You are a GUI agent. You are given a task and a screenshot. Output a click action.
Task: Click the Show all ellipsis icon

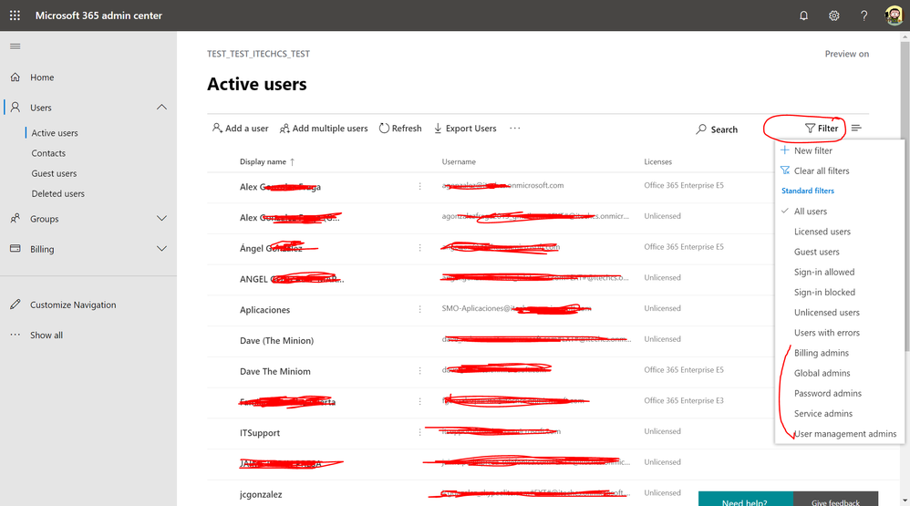[16, 335]
